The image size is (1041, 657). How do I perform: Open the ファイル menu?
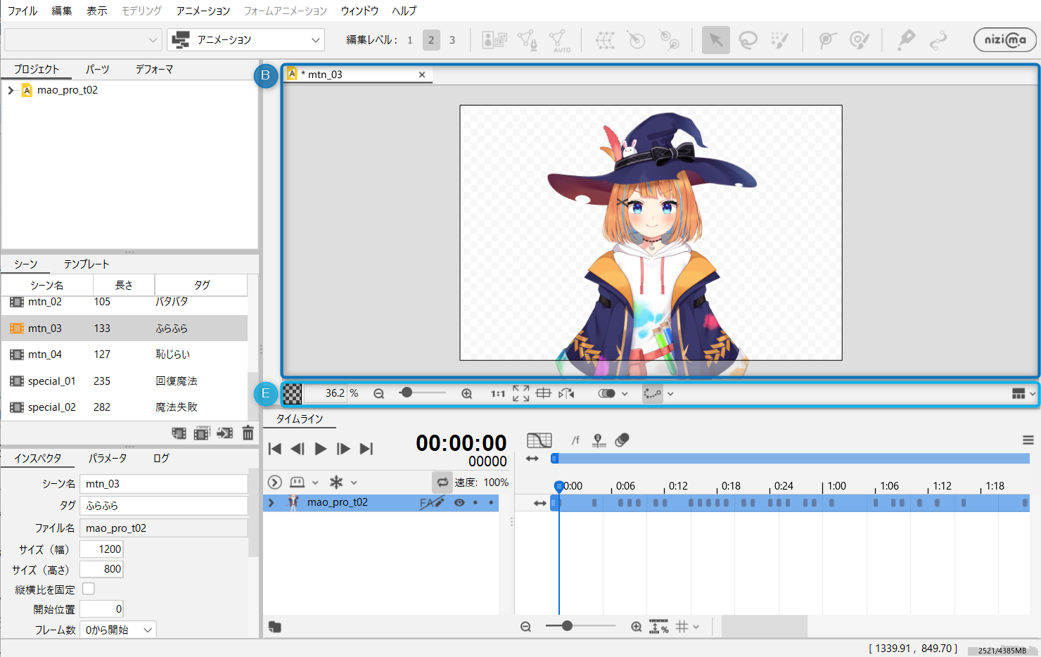[x=23, y=11]
